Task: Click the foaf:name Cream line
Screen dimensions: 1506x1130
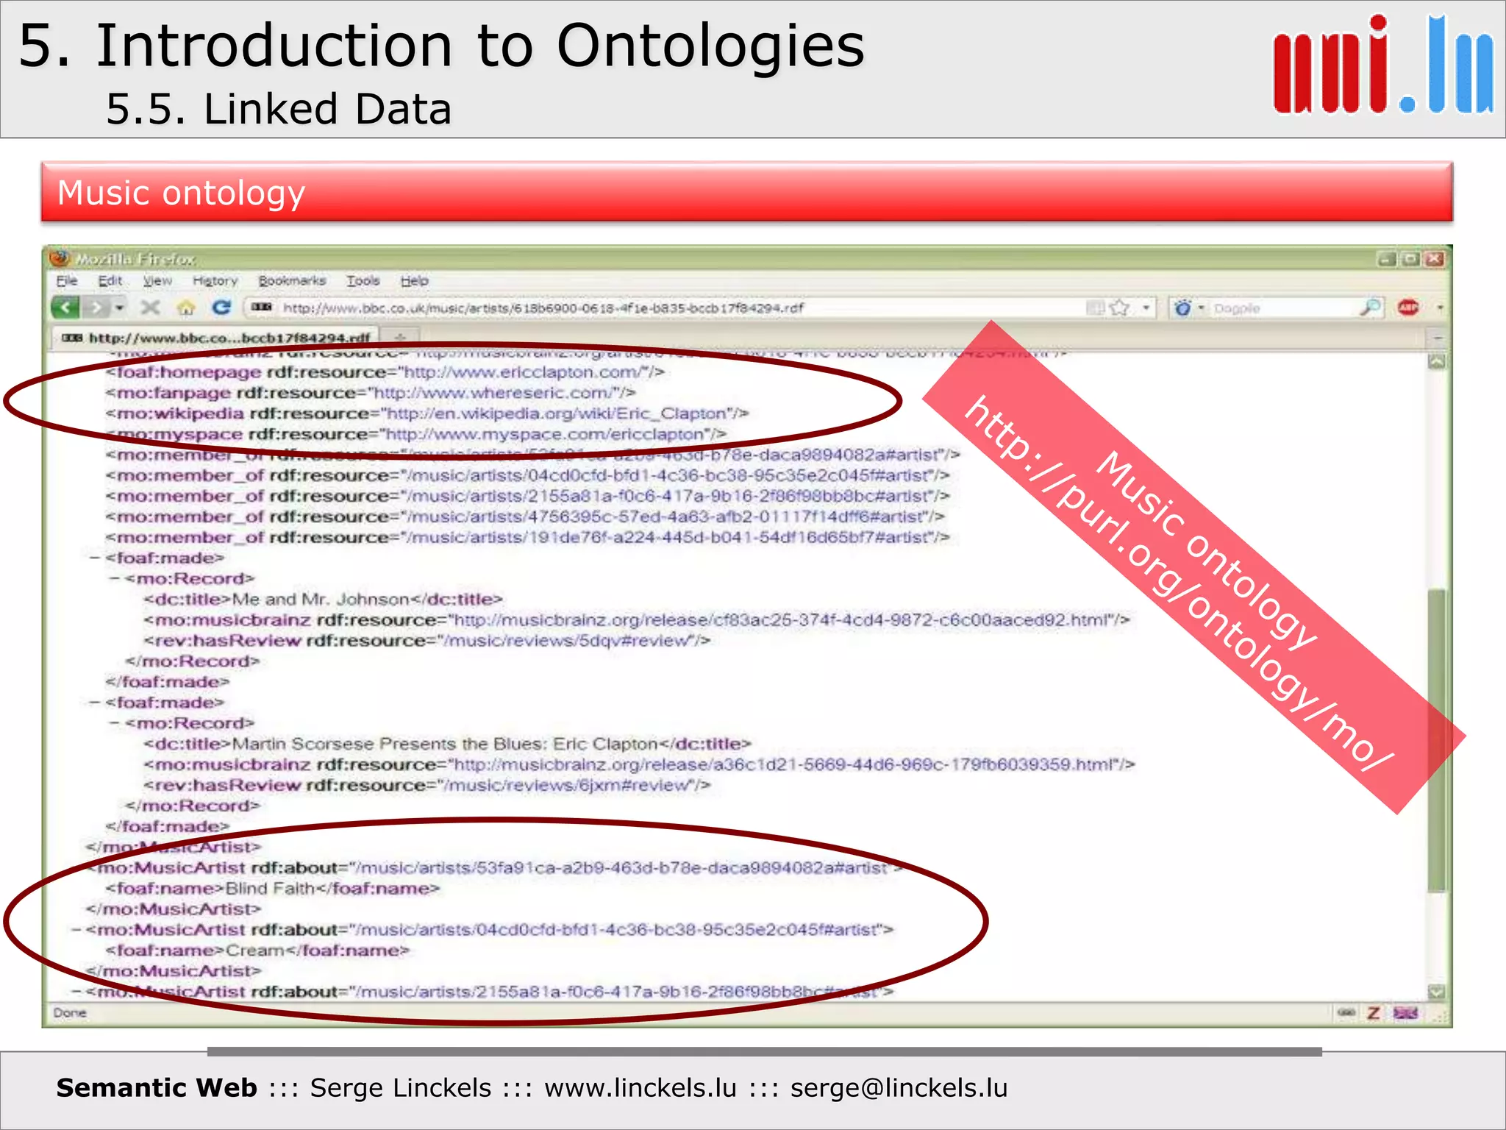Action: coord(257,950)
